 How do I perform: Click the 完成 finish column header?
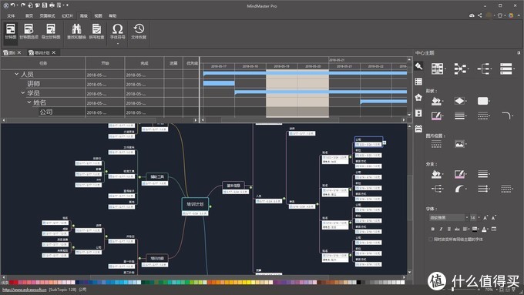tap(144, 63)
